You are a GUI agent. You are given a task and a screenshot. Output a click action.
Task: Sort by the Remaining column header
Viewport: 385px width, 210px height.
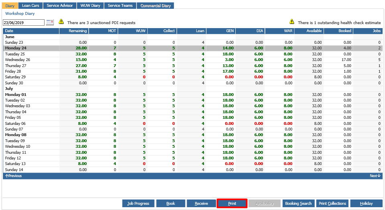pyautogui.click(x=74, y=31)
